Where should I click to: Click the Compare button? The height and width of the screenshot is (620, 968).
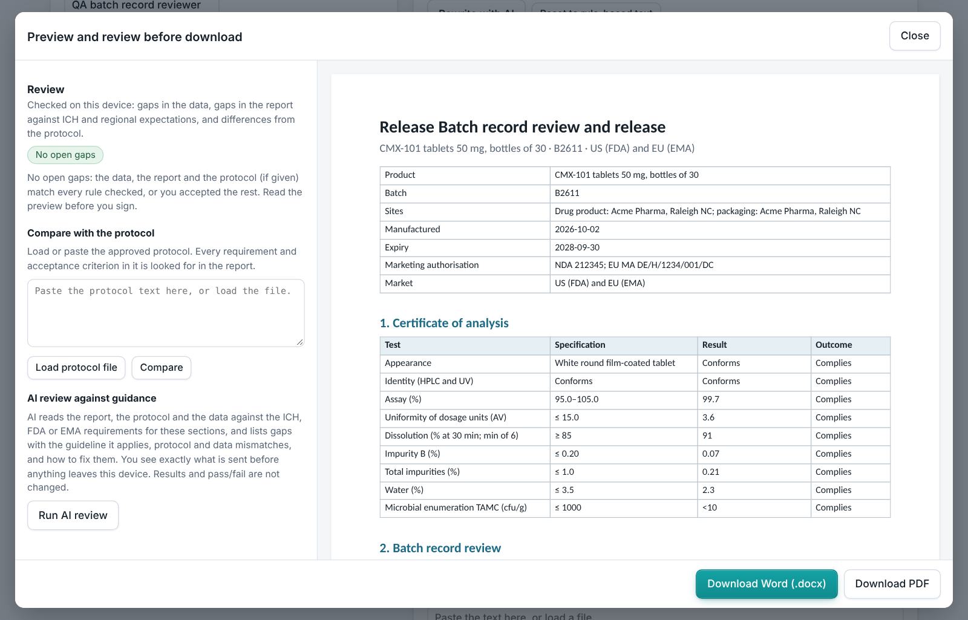[x=162, y=368]
